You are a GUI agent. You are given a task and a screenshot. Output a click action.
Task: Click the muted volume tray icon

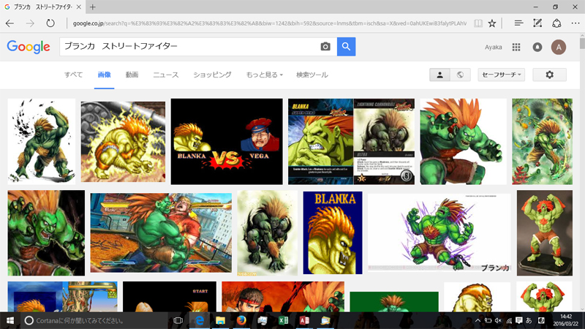point(498,320)
